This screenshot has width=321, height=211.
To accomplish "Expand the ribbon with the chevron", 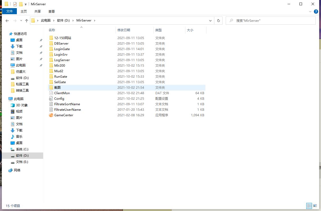I will (310, 12).
